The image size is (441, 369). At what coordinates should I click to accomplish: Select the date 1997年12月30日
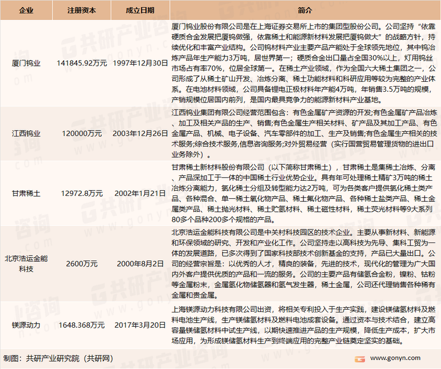coord(140,63)
